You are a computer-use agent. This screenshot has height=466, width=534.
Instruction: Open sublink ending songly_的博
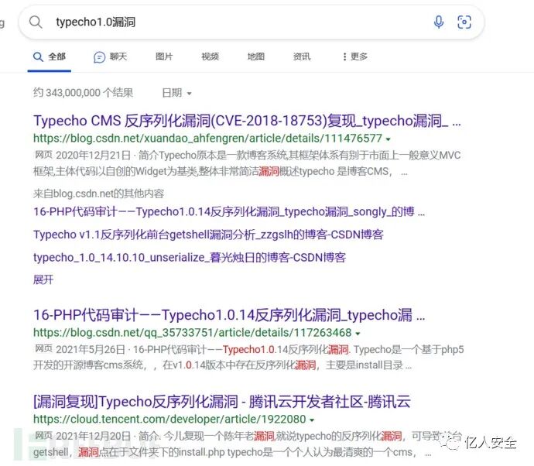[x=229, y=212]
